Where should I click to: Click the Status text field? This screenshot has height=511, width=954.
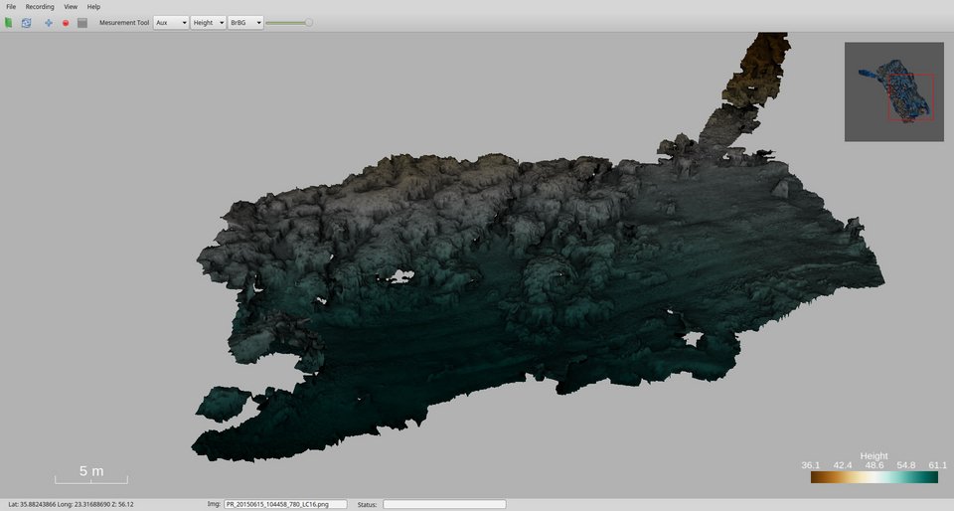point(444,504)
